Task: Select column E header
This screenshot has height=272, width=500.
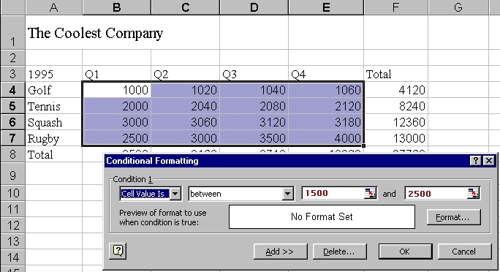Action: pyautogui.click(x=326, y=7)
